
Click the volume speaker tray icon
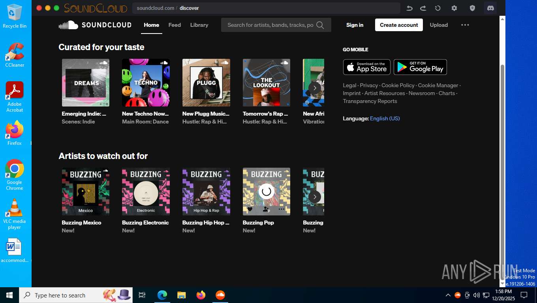pyautogui.click(x=476, y=295)
